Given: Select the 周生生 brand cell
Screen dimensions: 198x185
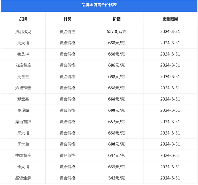Looking at the screenshot, I should [x=23, y=76].
